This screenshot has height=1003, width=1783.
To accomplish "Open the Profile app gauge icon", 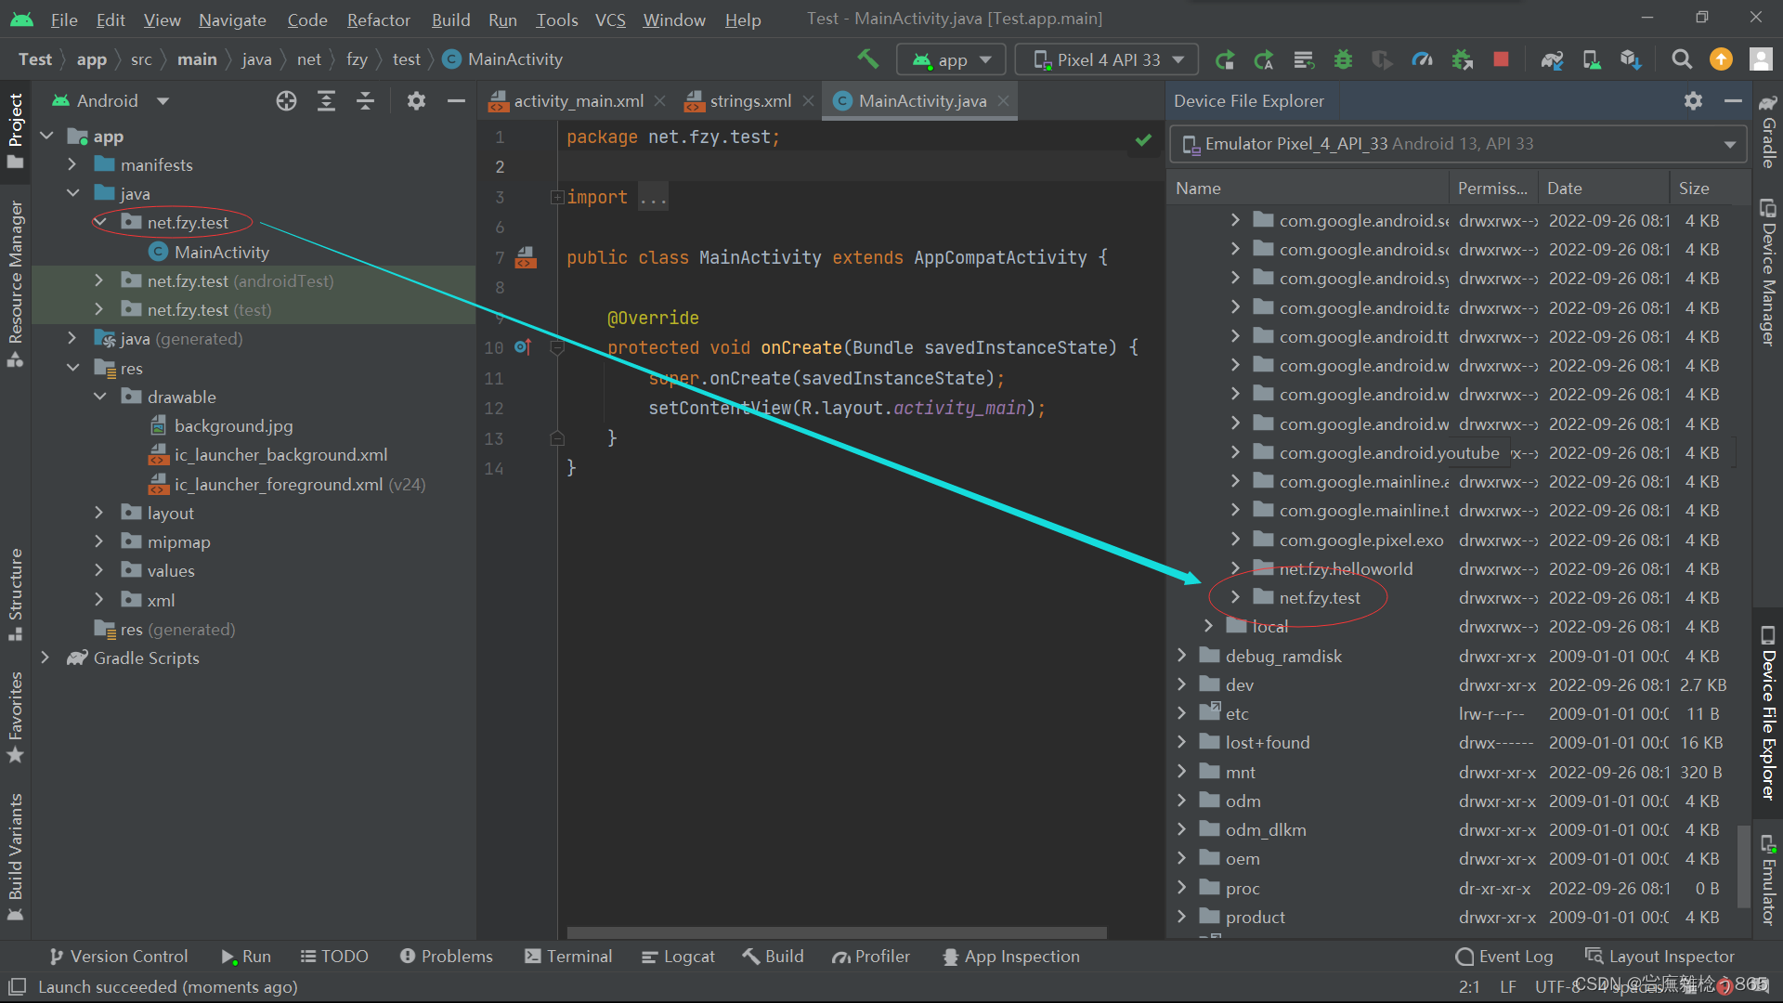I will coord(1422,59).
